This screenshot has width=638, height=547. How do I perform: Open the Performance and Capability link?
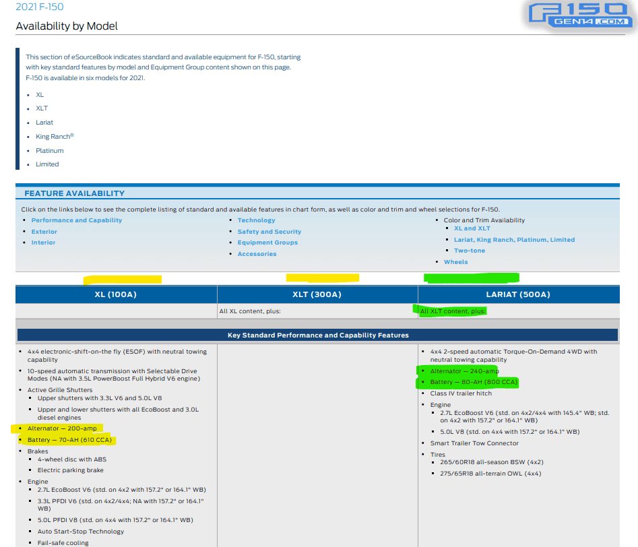[x=77, y=220]
